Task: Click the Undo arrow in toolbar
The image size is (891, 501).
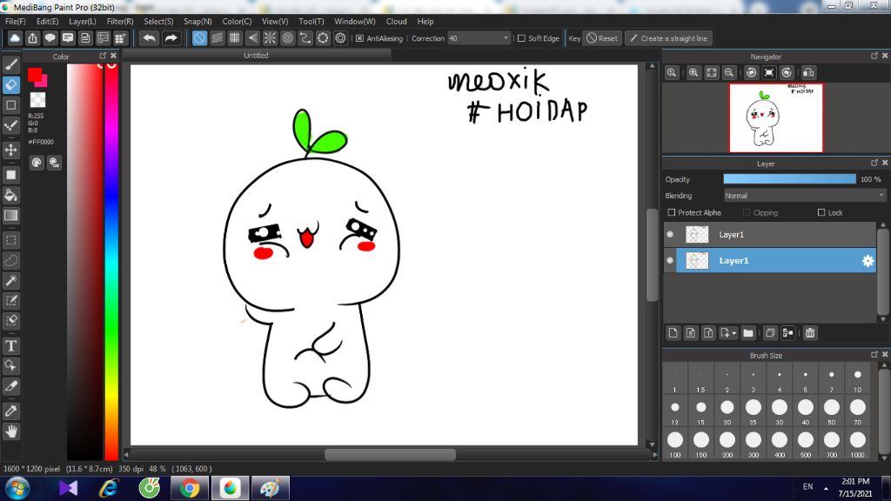Action: (150, 38)
